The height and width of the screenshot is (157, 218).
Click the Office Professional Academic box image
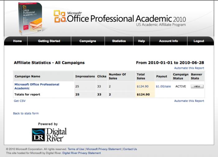coord(30,19)
